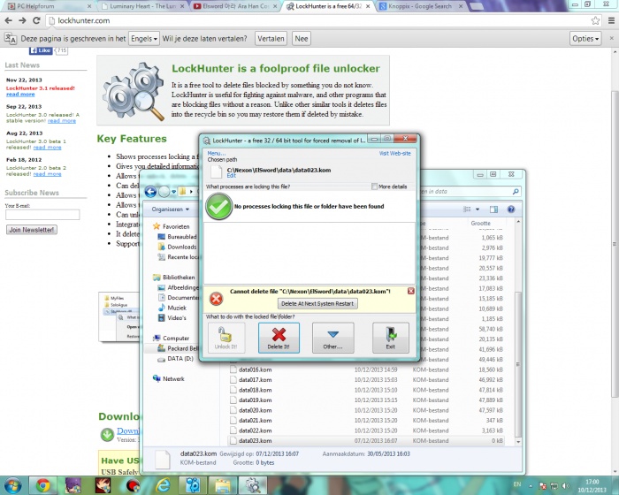Screen dimensions: 619x495
Task: Select file data016.kom
Action: click(x=255, y=369)
